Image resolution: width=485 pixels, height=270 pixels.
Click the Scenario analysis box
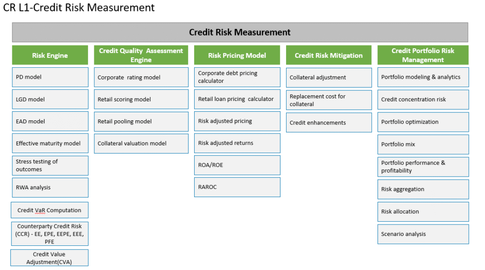423,234
